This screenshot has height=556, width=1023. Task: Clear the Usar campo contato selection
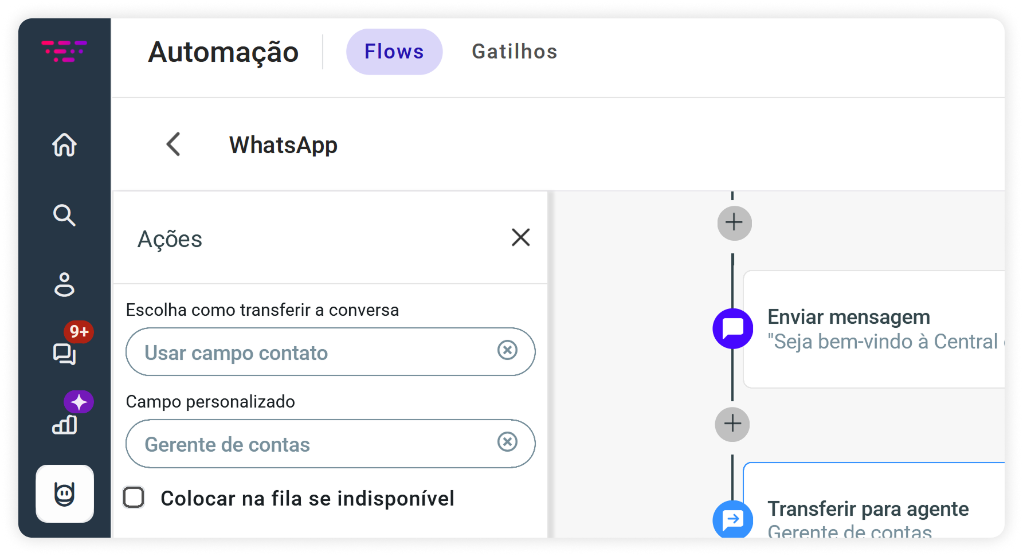[x=507, y=350]
